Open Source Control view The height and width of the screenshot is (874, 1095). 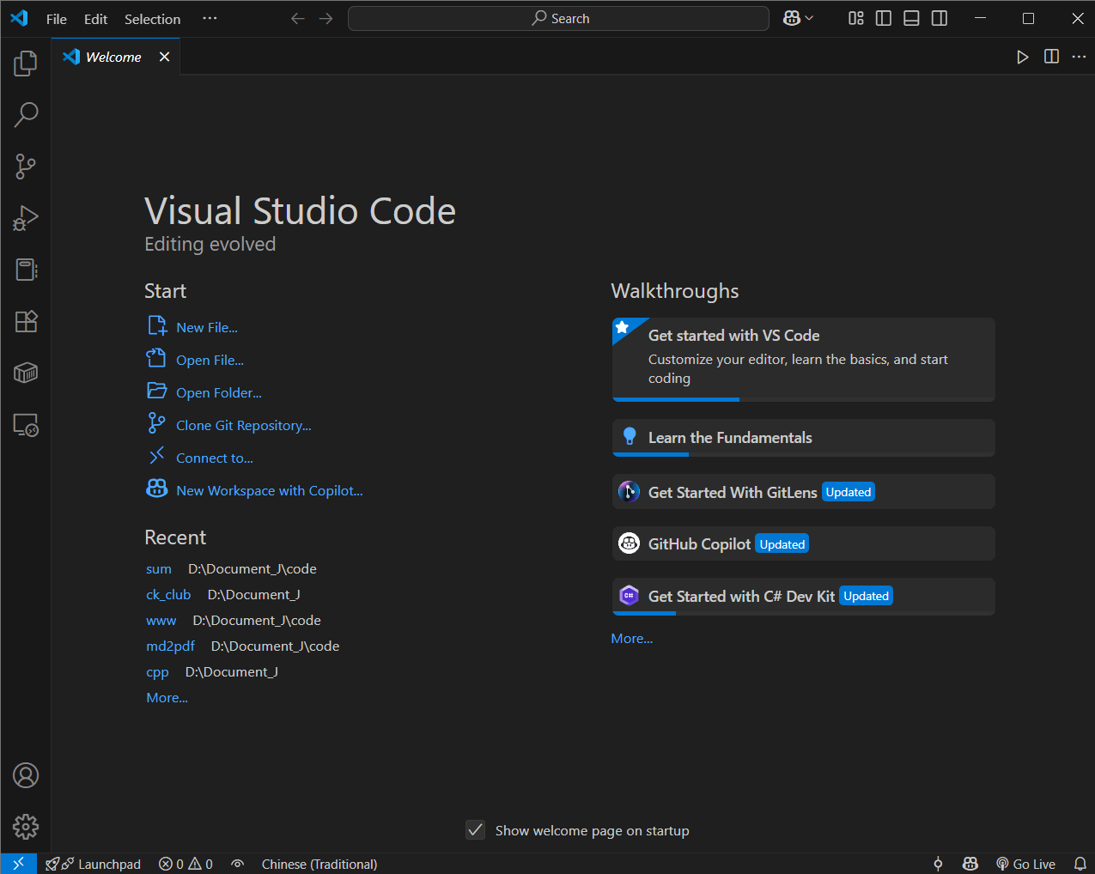[x=26, y=167]
